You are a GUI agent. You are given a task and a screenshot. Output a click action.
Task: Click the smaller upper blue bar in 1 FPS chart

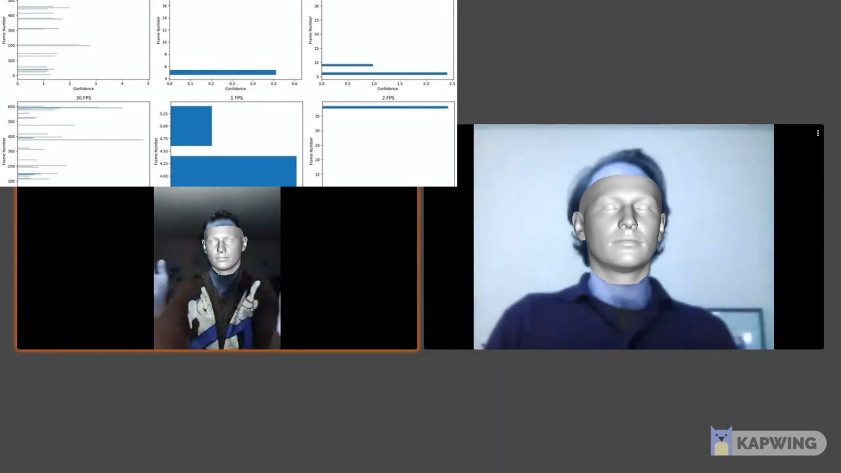(x=191, y=126)
